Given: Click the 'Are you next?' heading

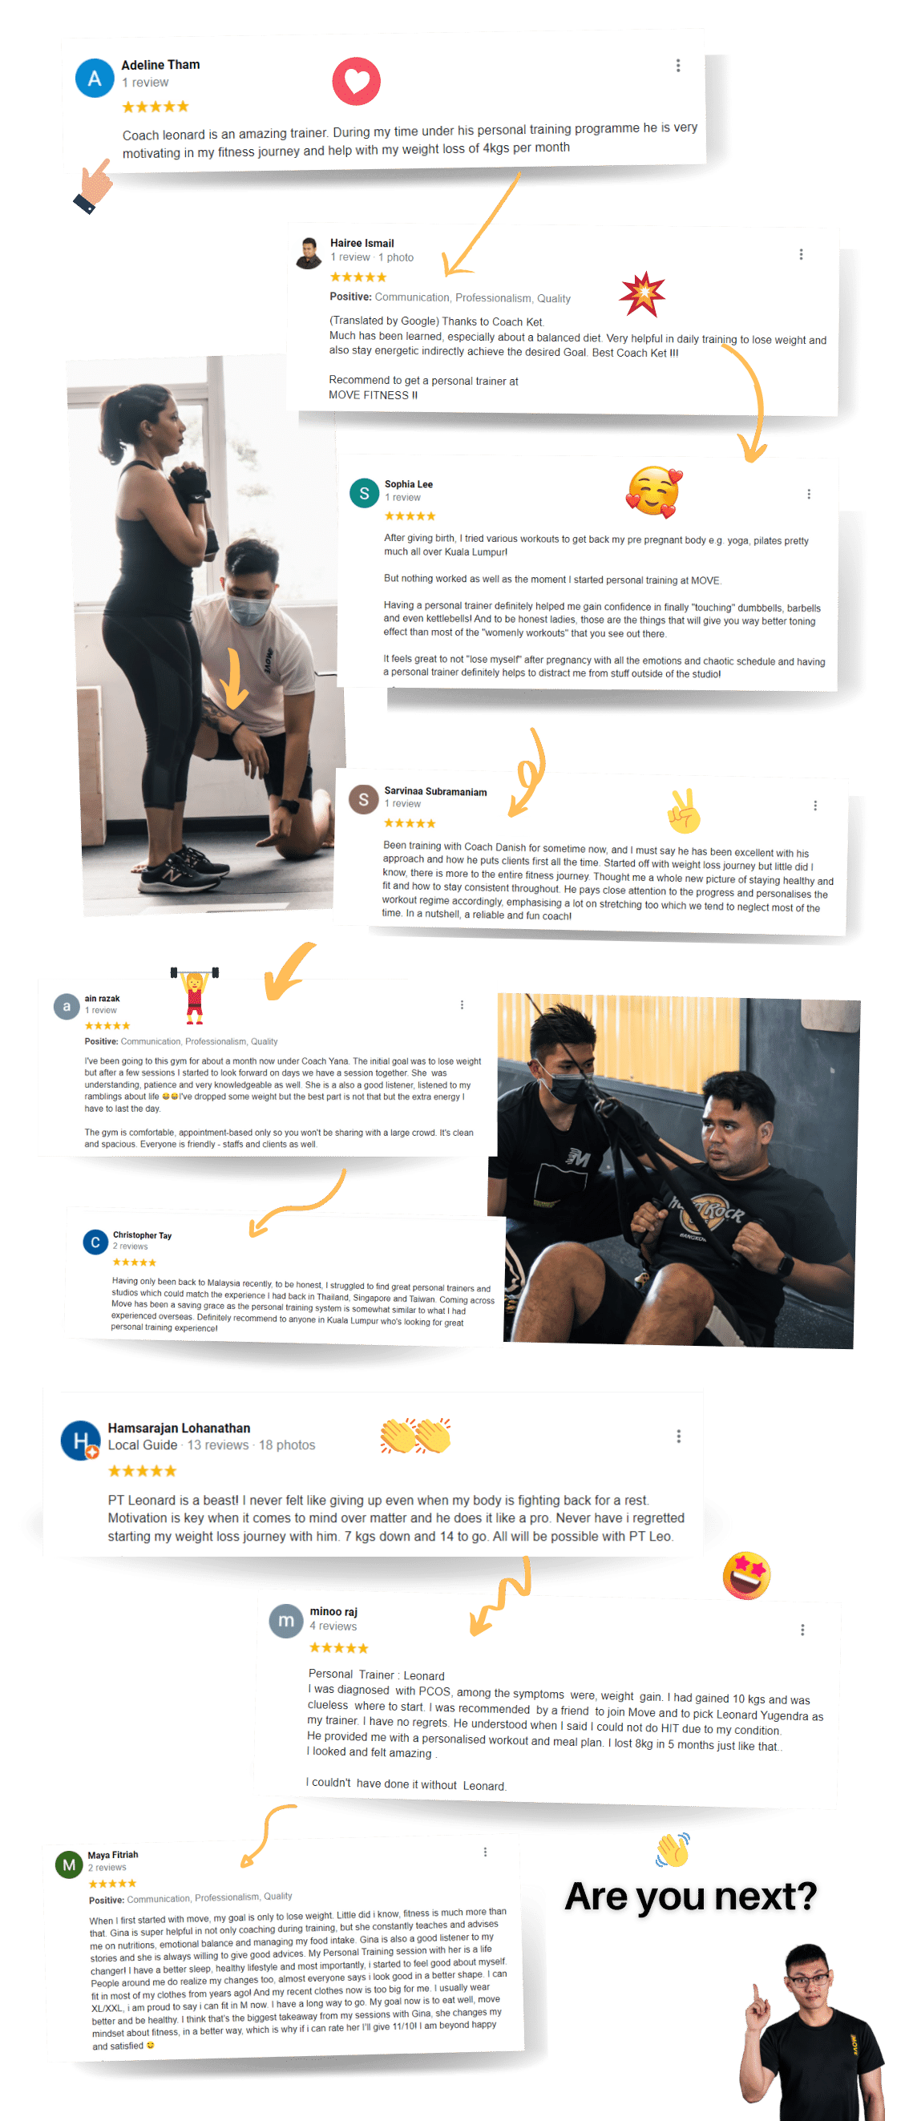Looking at the screenshot, I should click(690, 1897).
